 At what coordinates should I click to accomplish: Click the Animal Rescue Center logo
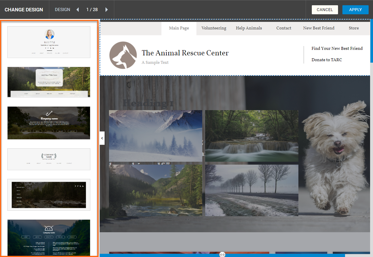123,55
